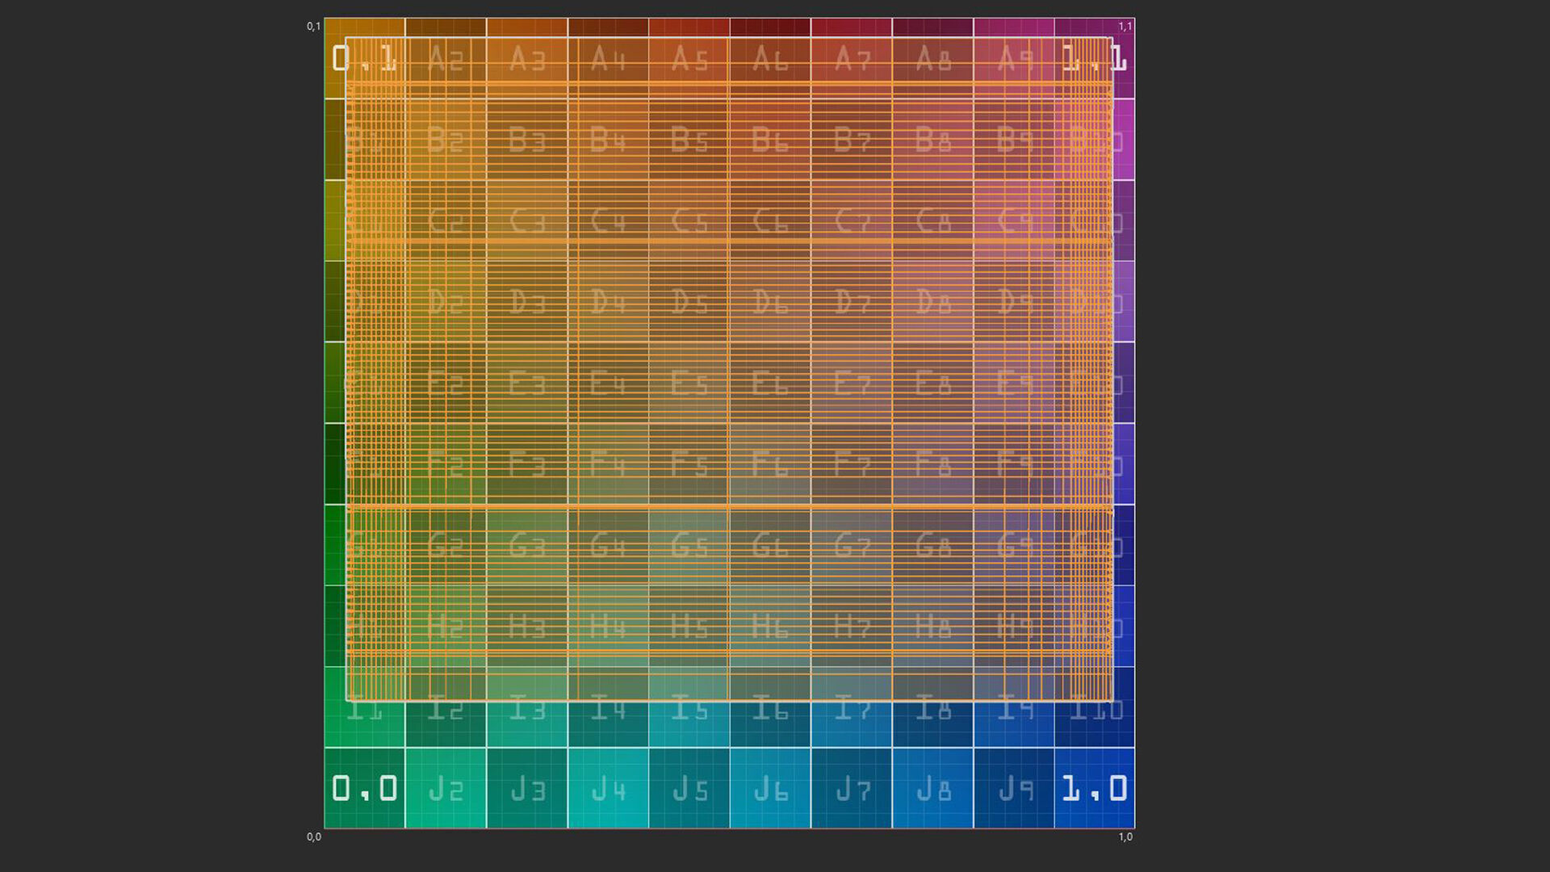Pick the J5 tile in bottom row

(689, 788)
